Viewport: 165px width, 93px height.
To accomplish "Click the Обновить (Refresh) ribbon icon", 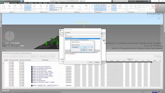I will point(9,7).
